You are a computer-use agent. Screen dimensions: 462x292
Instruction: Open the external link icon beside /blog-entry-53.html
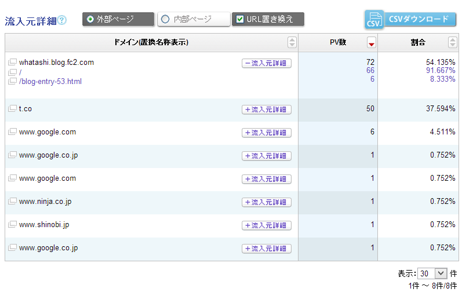(12, 81)
